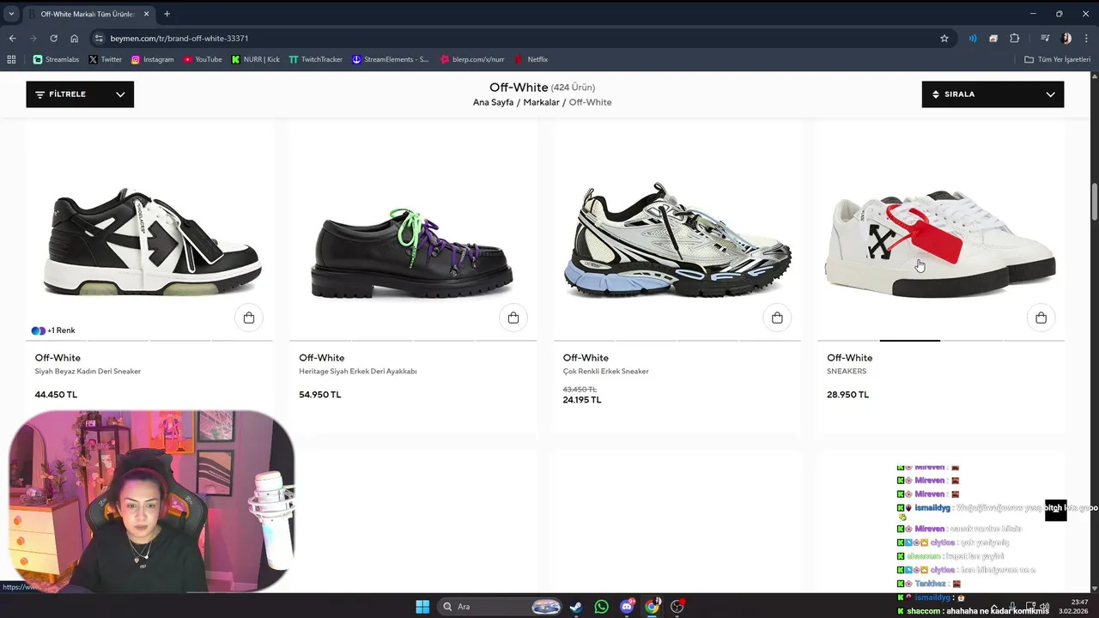Open StreamElements bookmark

[x=390, y=59]
